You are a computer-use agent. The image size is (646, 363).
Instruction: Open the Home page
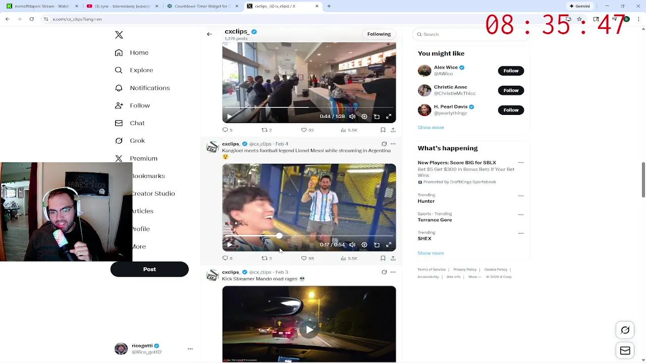point(132,52)
